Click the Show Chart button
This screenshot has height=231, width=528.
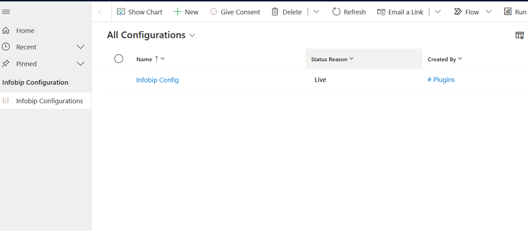[x=139, y=12]
